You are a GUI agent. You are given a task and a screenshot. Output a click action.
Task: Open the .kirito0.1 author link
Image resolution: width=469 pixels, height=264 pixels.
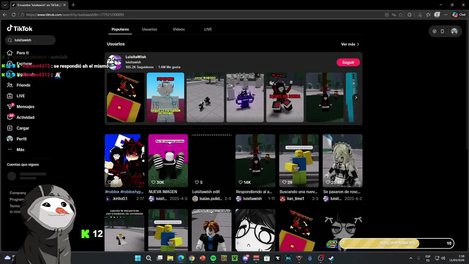coord(120,199)
